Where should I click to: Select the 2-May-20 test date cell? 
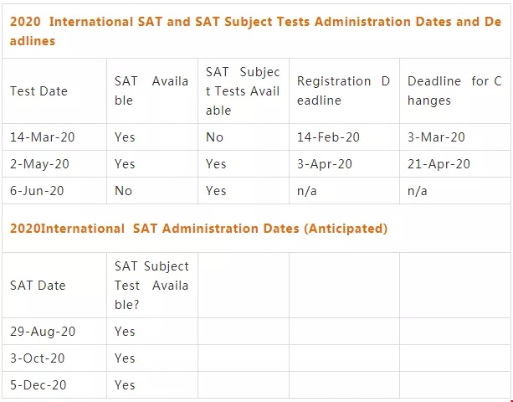pos(39,164)
